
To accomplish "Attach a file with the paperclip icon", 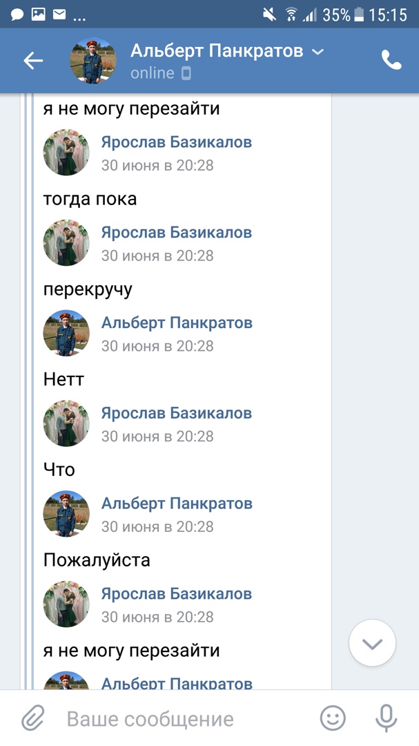I will (32, 719).
